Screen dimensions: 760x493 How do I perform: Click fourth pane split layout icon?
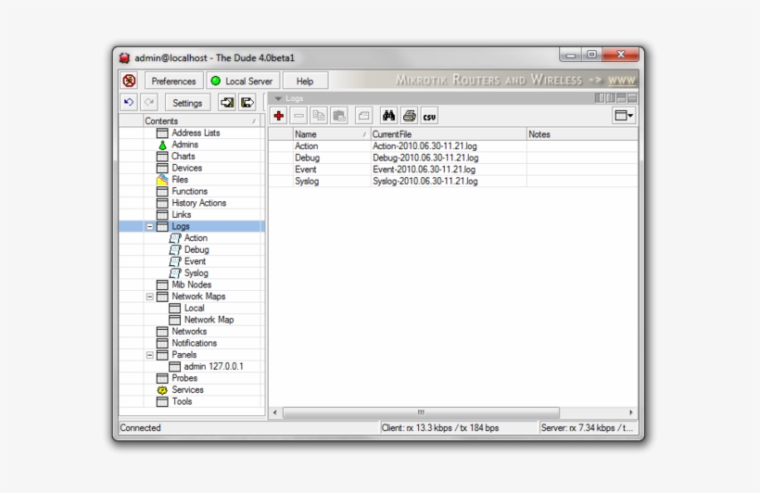click(x=632, y=98)
